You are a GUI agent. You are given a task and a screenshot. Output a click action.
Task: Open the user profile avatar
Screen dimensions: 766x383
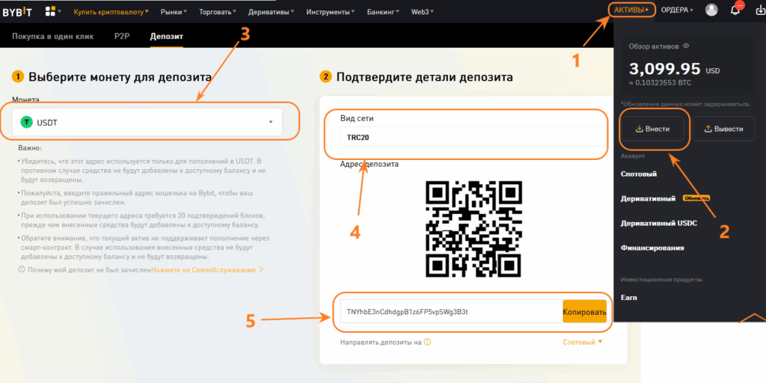pyautogui.click(x=711, y=10)
